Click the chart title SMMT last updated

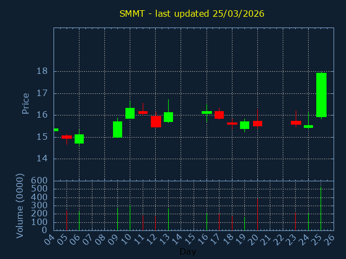pos(191,13)
